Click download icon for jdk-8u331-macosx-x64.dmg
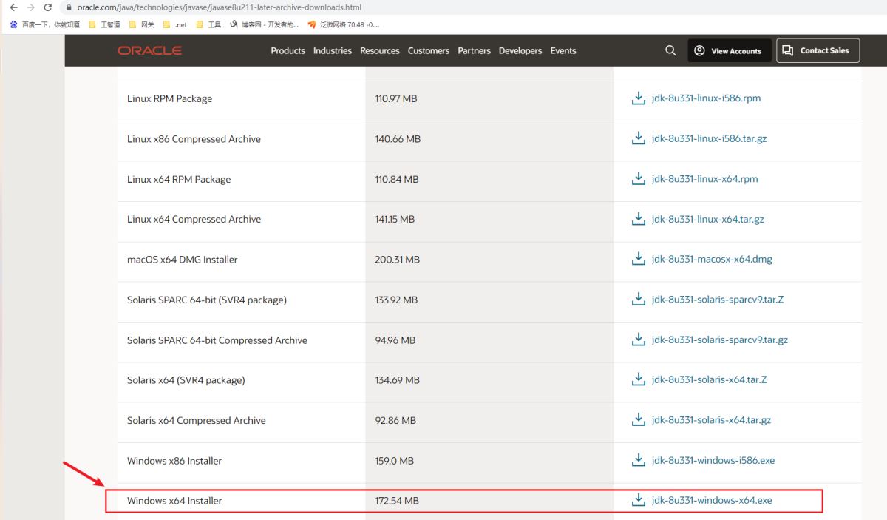The height and width of the screenshot is (520, 887). pyautogui.click(x=639, y=260)
